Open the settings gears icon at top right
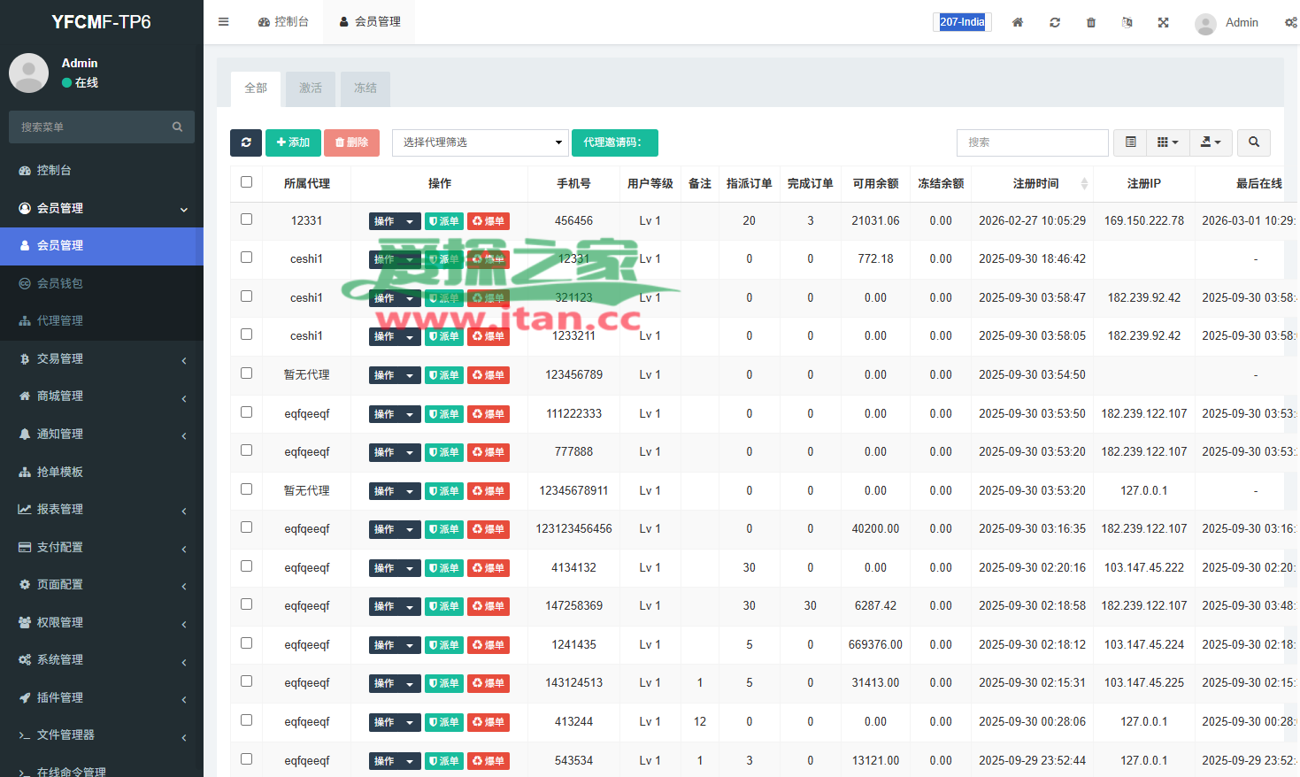Image resolution: width=1300 pixels, height=777 pixels. pos(1290,22)
